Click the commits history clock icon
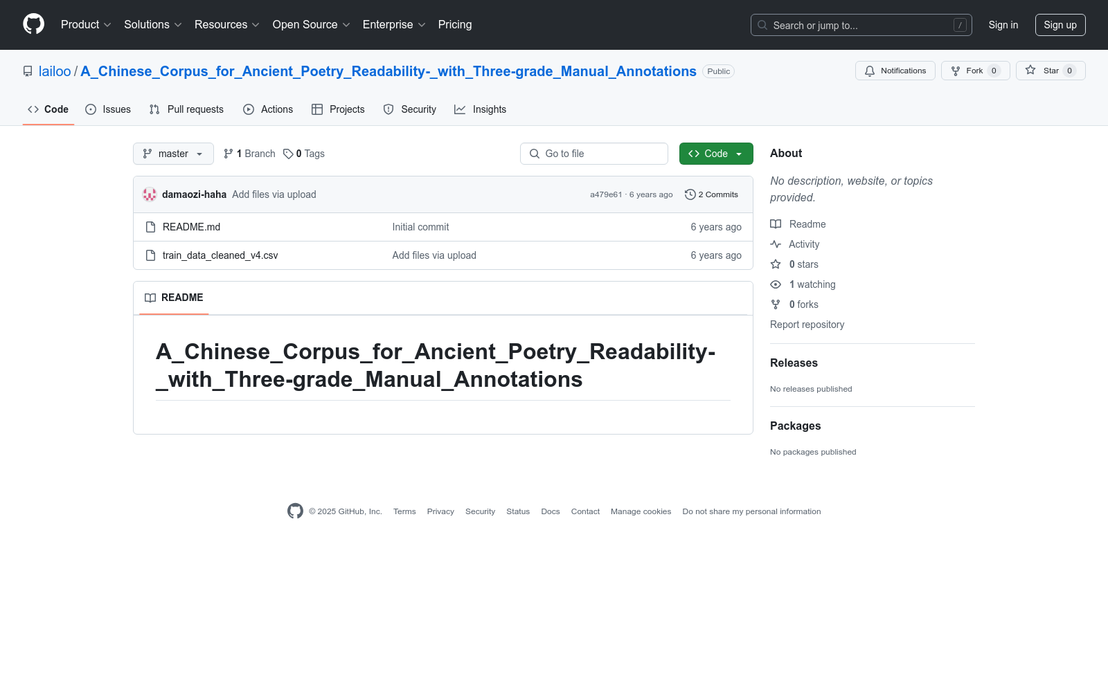This screenshot has width=1108, height=692. (690, 194)
